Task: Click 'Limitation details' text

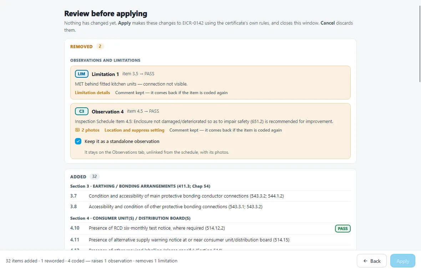Action: (92, 93)
